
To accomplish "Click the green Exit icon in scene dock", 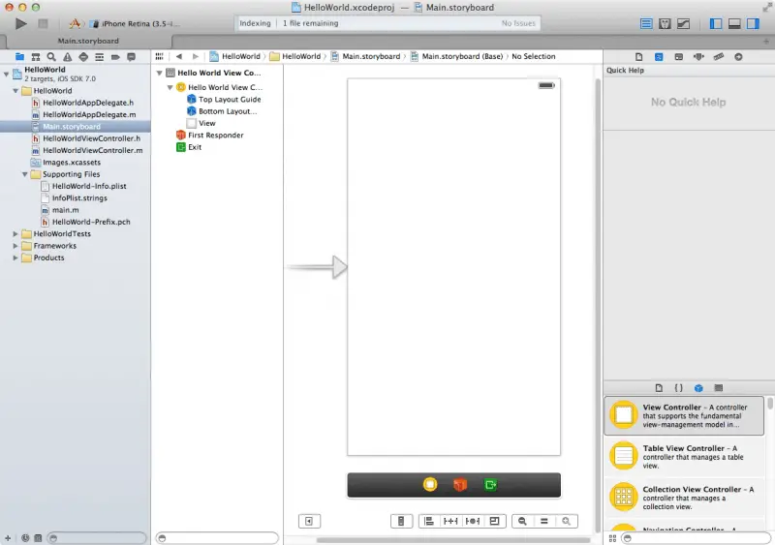I will [x=490, y=484].
